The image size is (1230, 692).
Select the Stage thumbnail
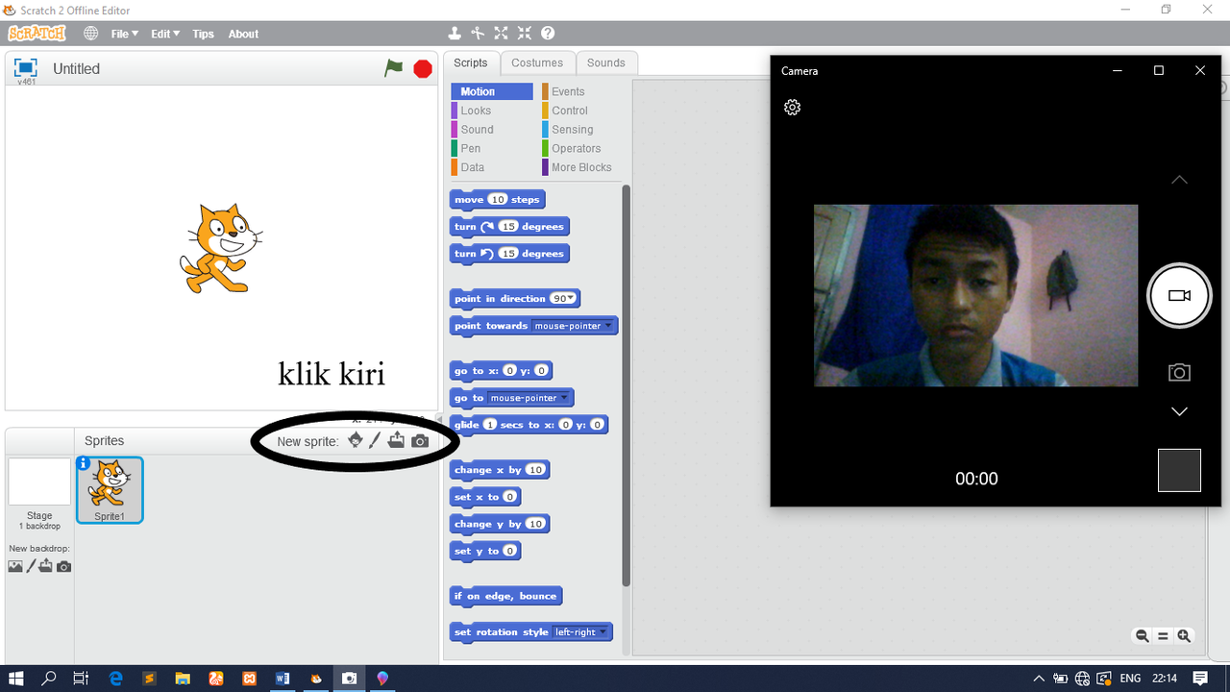(39, 482)
